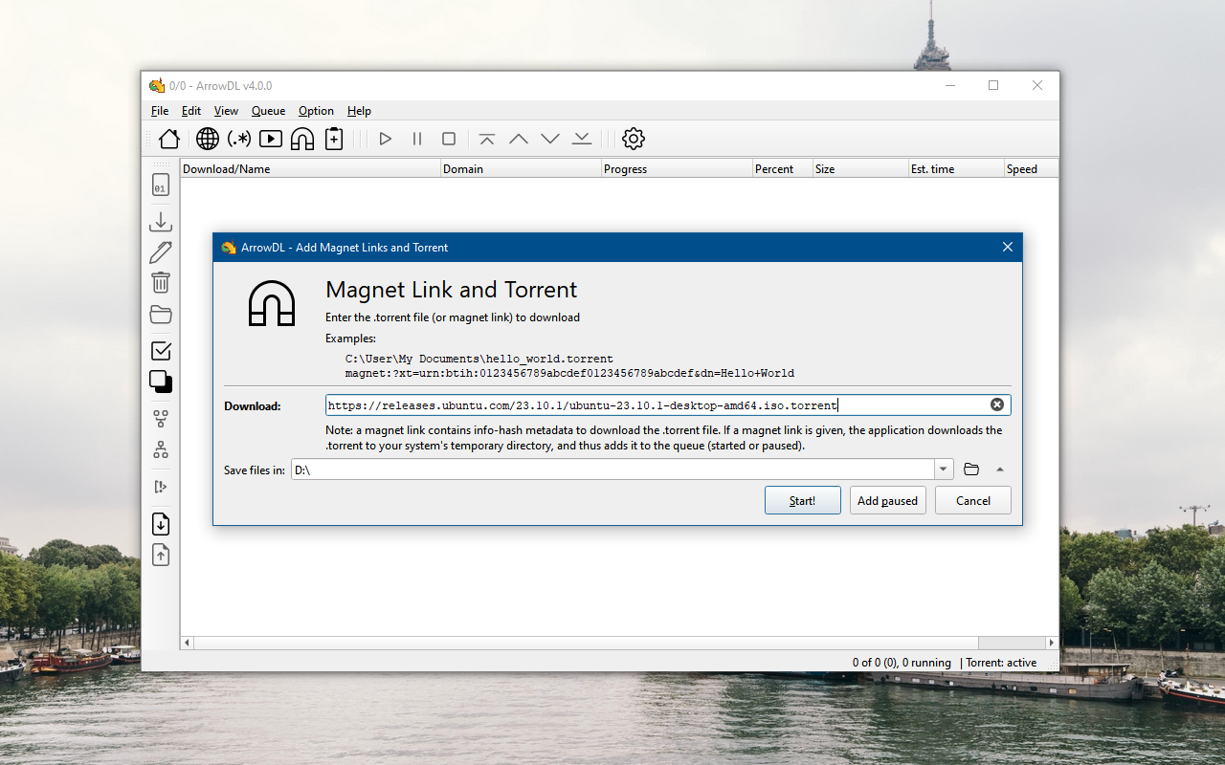The width and height of the screenshot is (1225, 765).
Task: Click the Add paused button
Action: [887, 500]
